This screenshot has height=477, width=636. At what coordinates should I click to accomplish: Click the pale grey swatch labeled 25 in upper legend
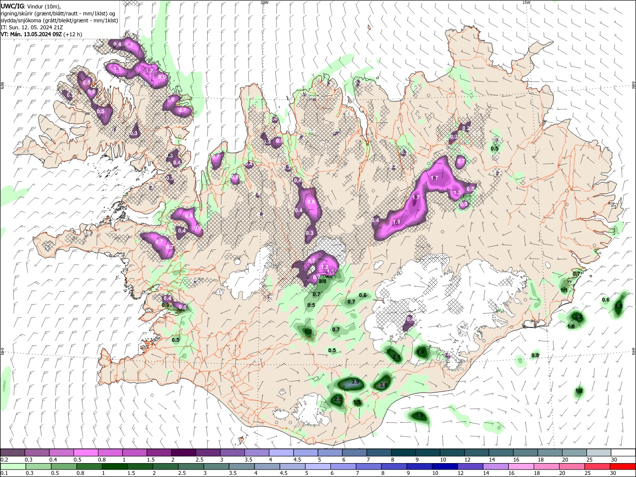[599, 453]
